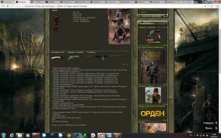The width and height of the screenshot is (221, 138).
Task: Open the downloads arrow icon in browser toolbar
Action: [x=217, y=6]
